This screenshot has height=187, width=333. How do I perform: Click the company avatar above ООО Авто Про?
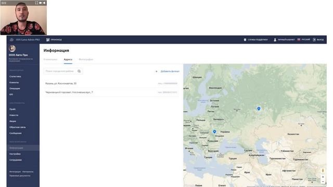pyautogui.click(x=12, y=48)
